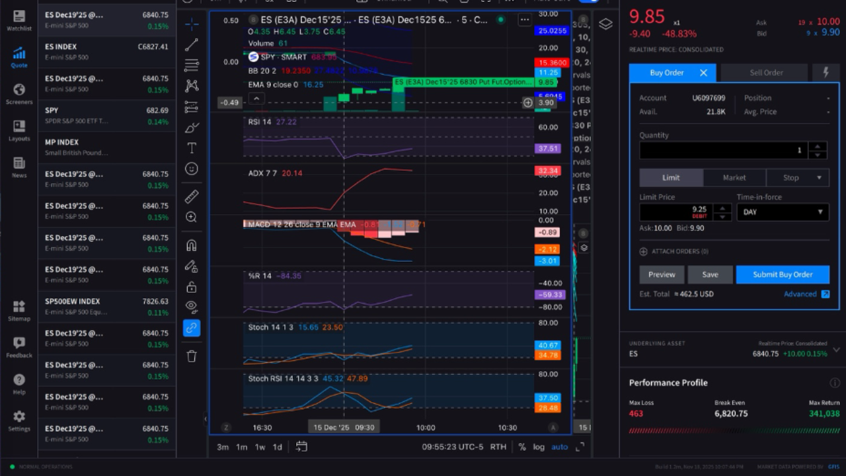Open the chart layers panel icon
This screenshot has height=476, width=846.
click(x=605, y=24)
